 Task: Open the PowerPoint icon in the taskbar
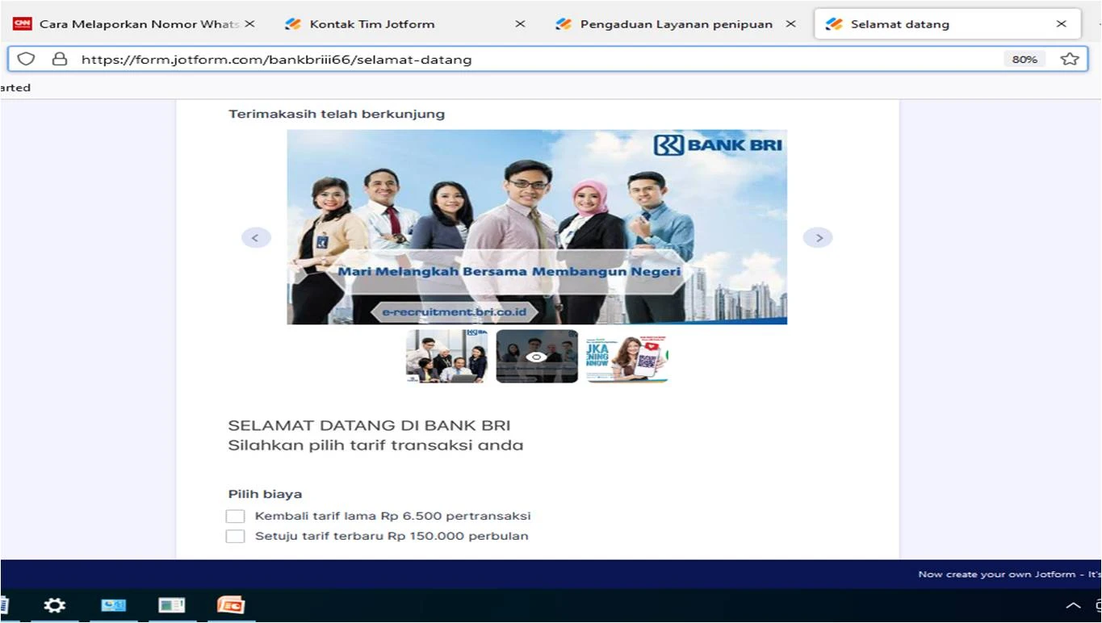tap(230, 605)
